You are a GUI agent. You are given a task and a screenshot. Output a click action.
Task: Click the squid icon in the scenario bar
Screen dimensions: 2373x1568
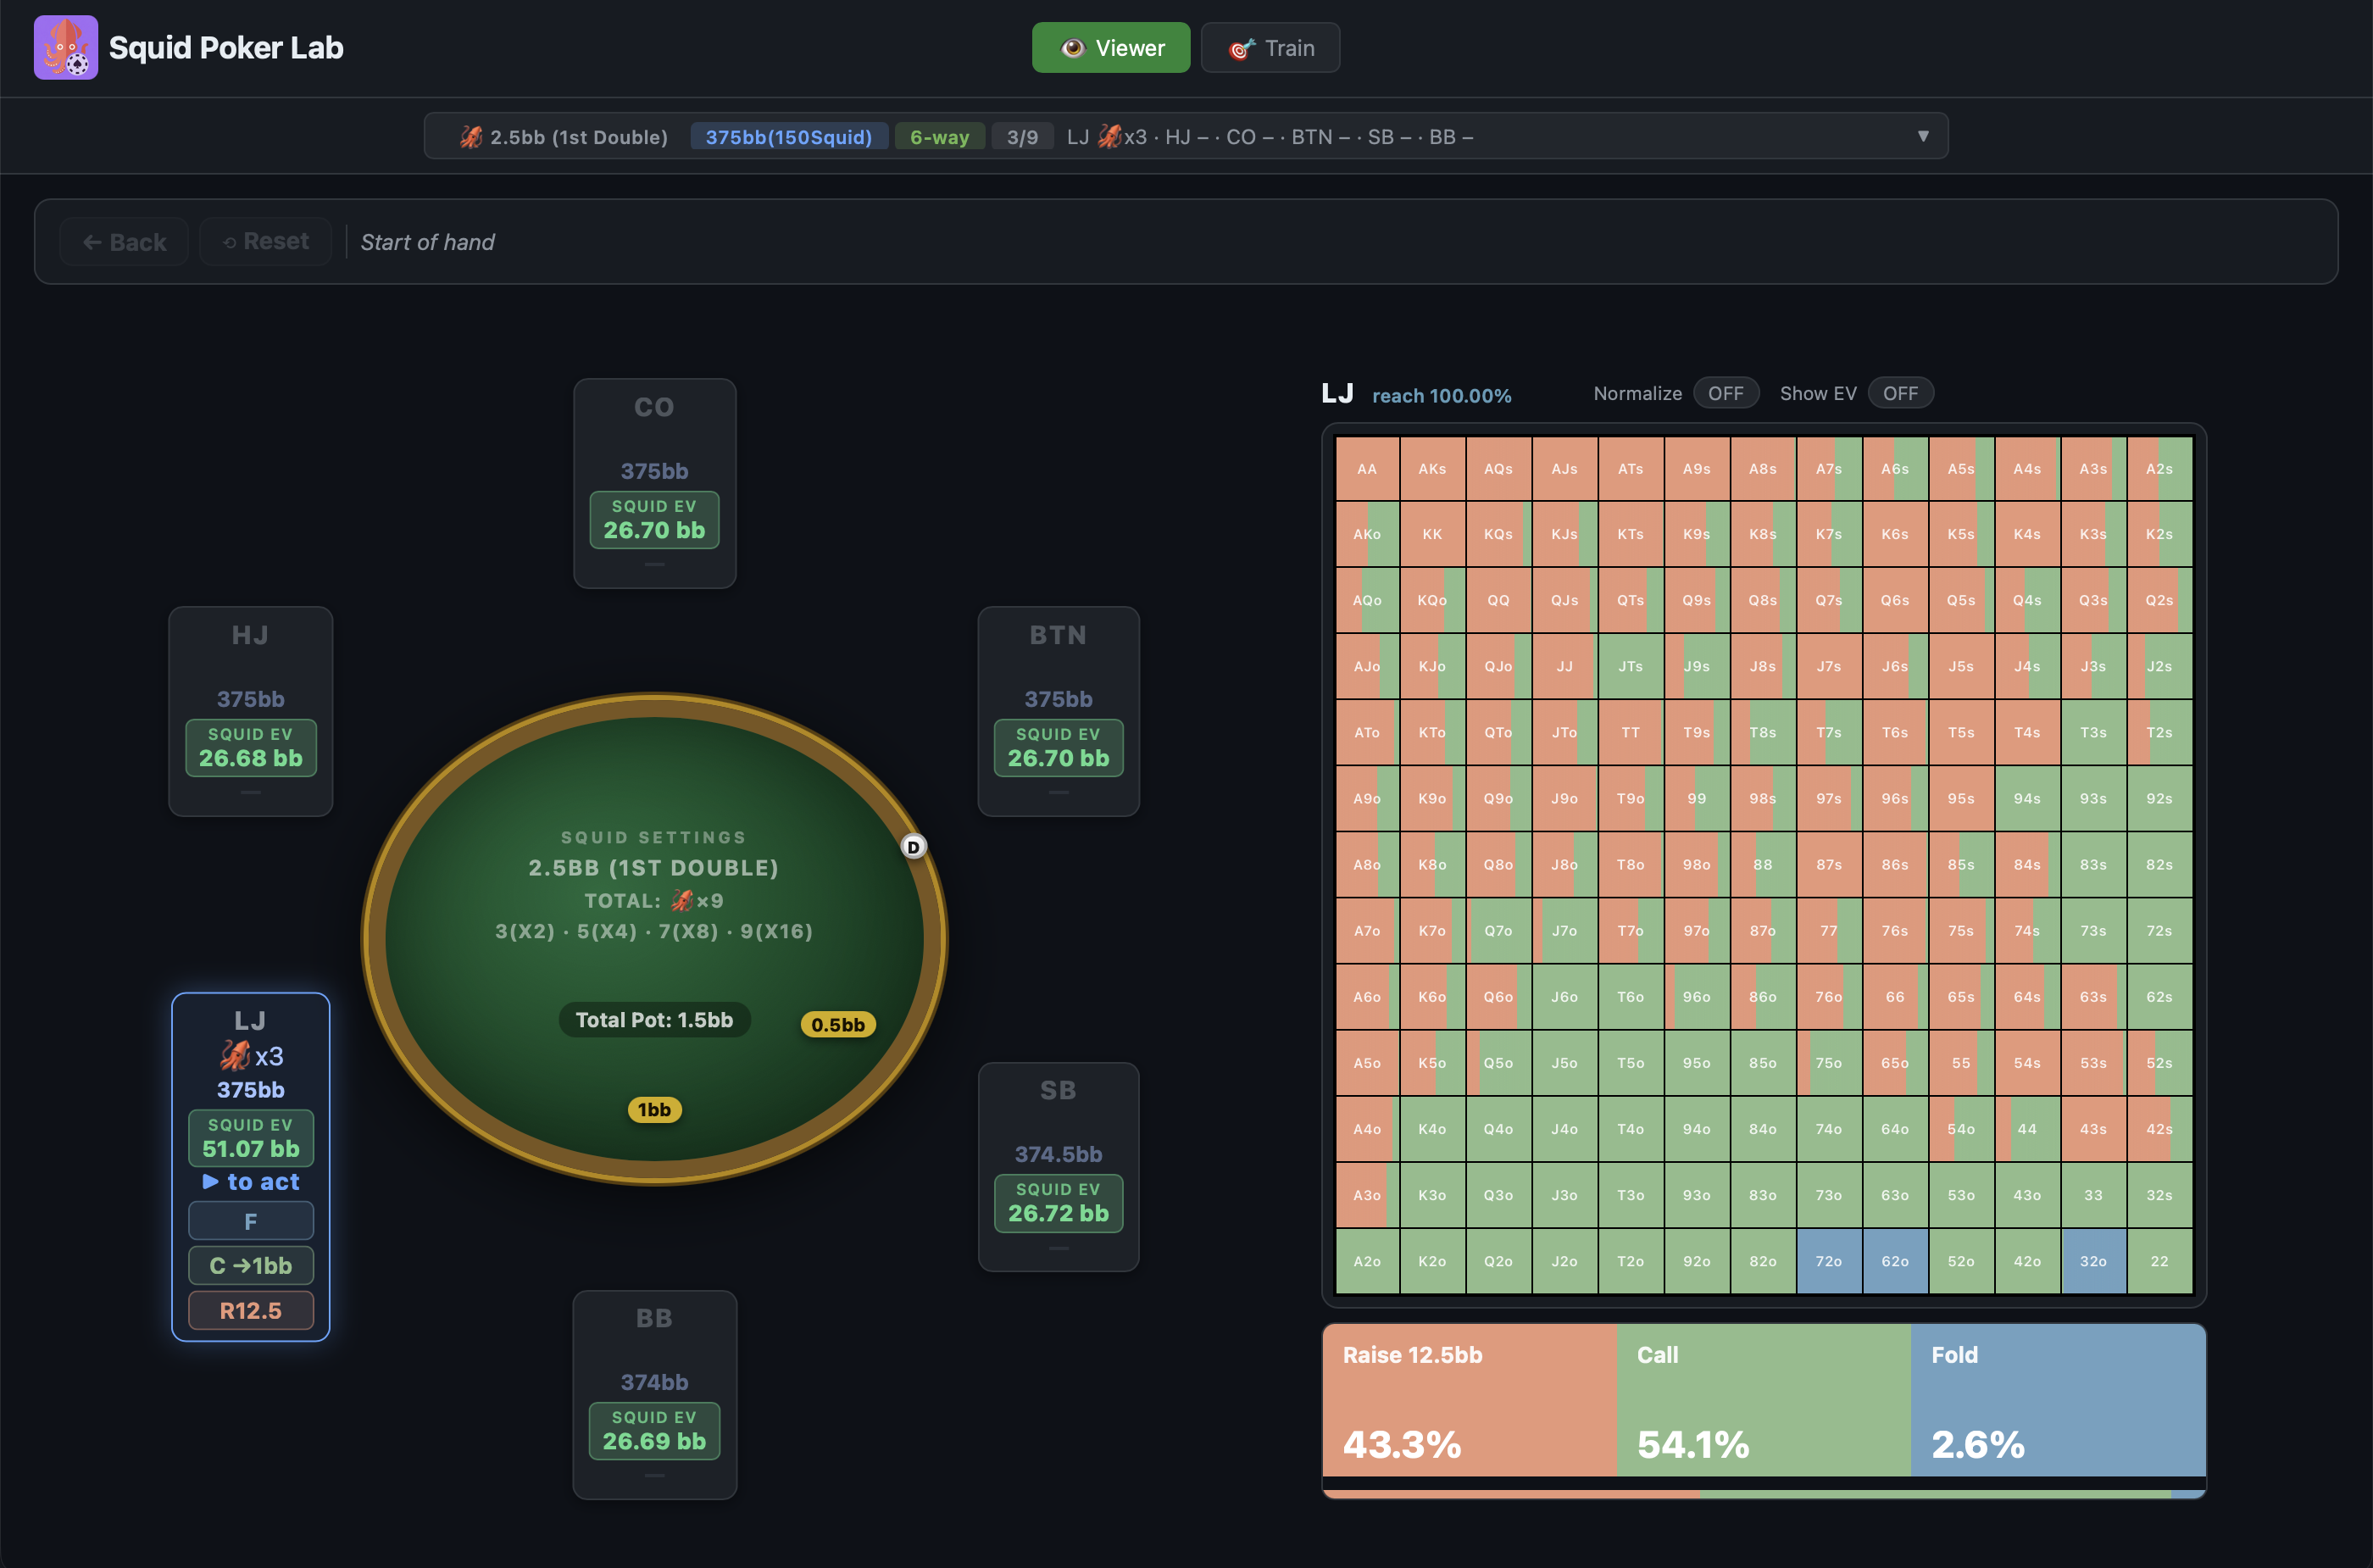471,137
